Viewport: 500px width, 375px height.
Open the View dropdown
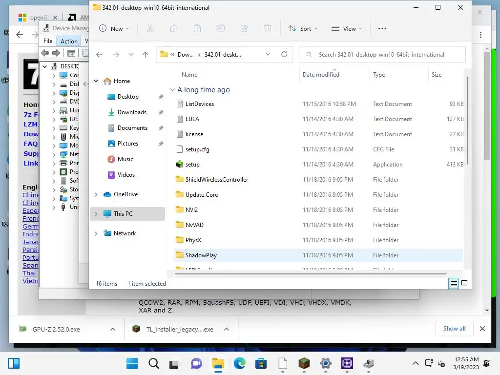pos(347,29)
